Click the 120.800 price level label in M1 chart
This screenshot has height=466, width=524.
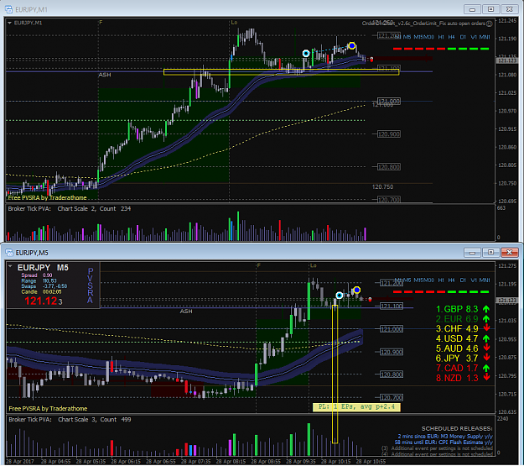[x=389, y=167]
